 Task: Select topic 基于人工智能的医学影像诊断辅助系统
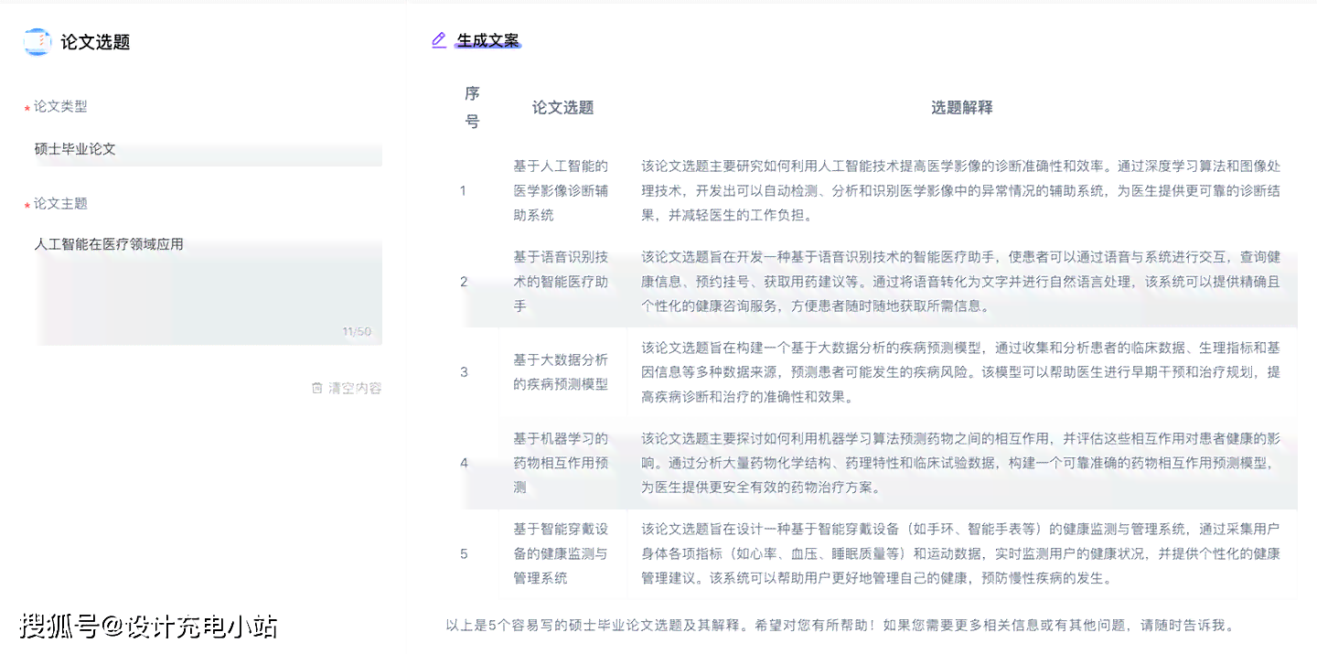point(561,190)
